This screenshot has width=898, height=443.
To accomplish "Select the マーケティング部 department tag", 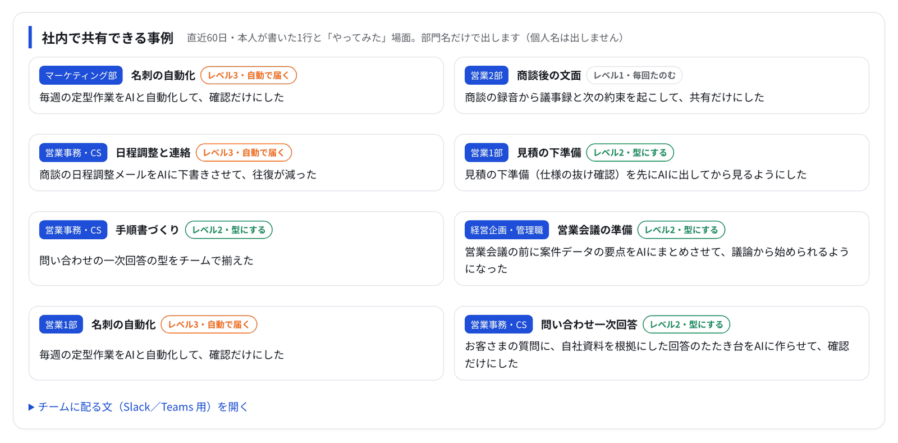I will pyautogui.click(x=81, y=75).
